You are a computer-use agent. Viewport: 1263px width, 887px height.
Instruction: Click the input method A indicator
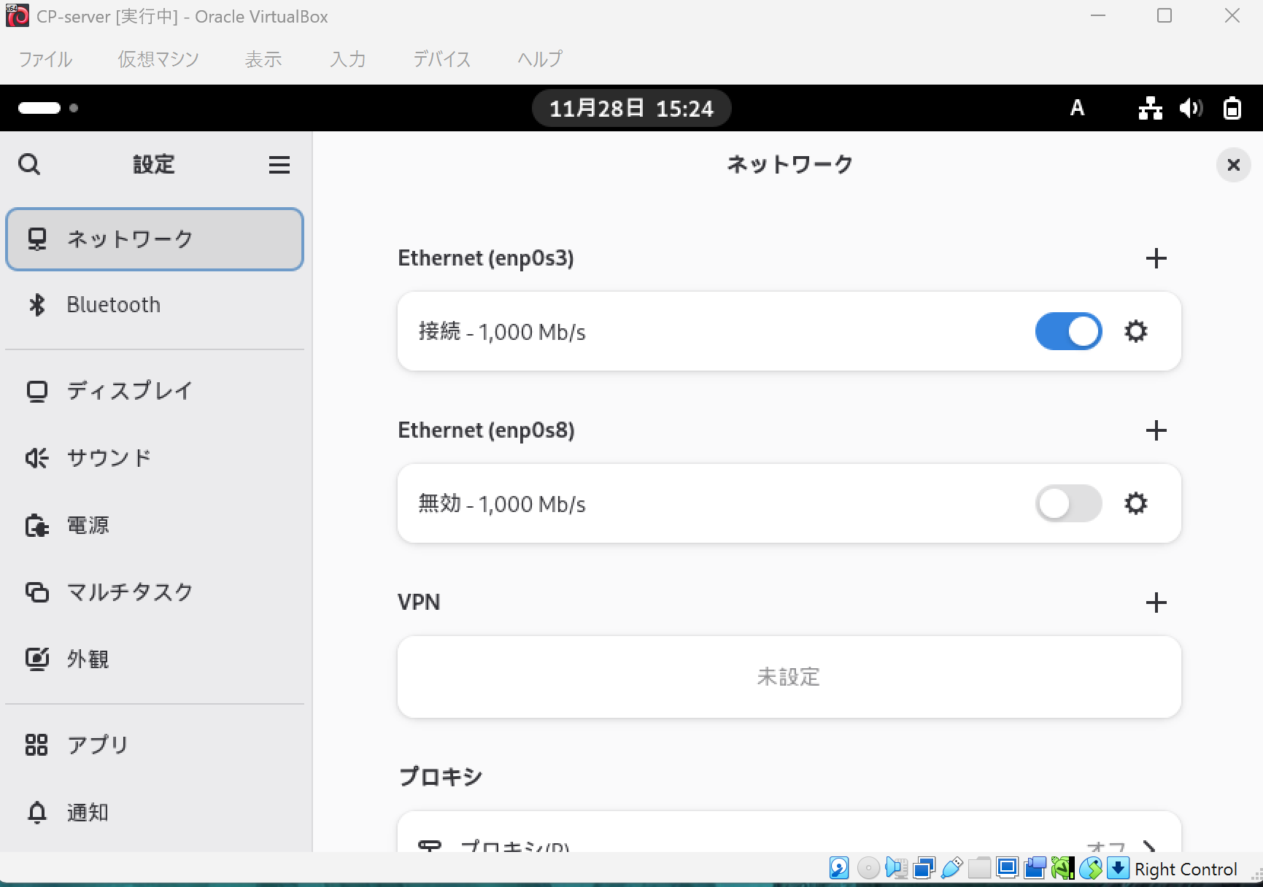click(1077, 108)
